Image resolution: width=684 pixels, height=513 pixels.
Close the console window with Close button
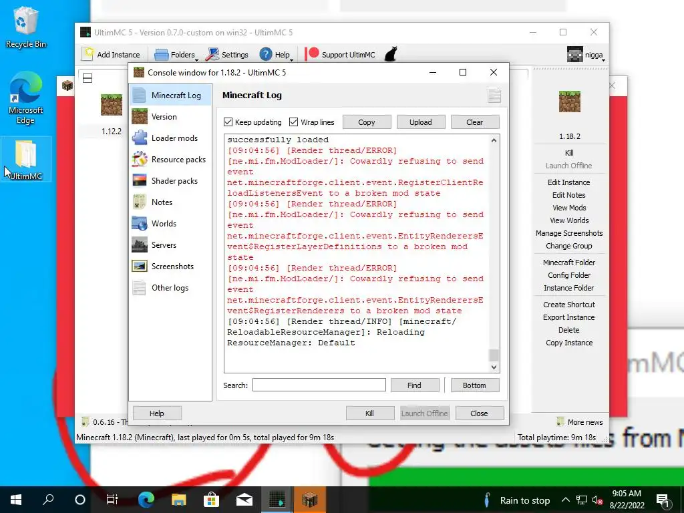[480, 413]
